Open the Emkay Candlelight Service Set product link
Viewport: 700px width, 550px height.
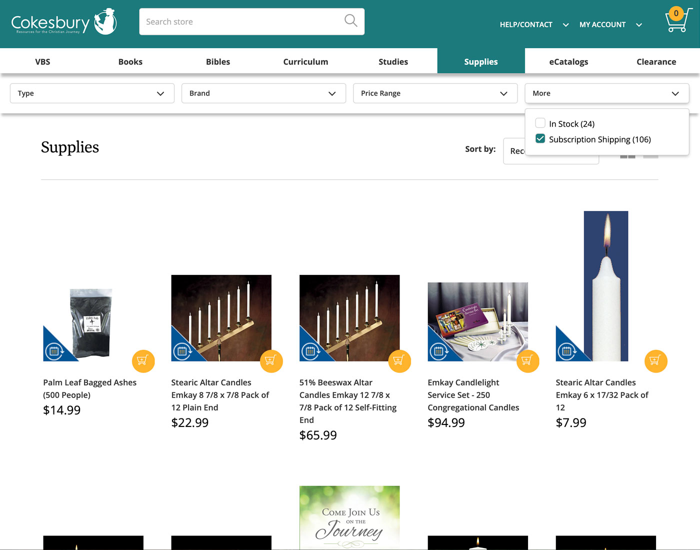473,395
